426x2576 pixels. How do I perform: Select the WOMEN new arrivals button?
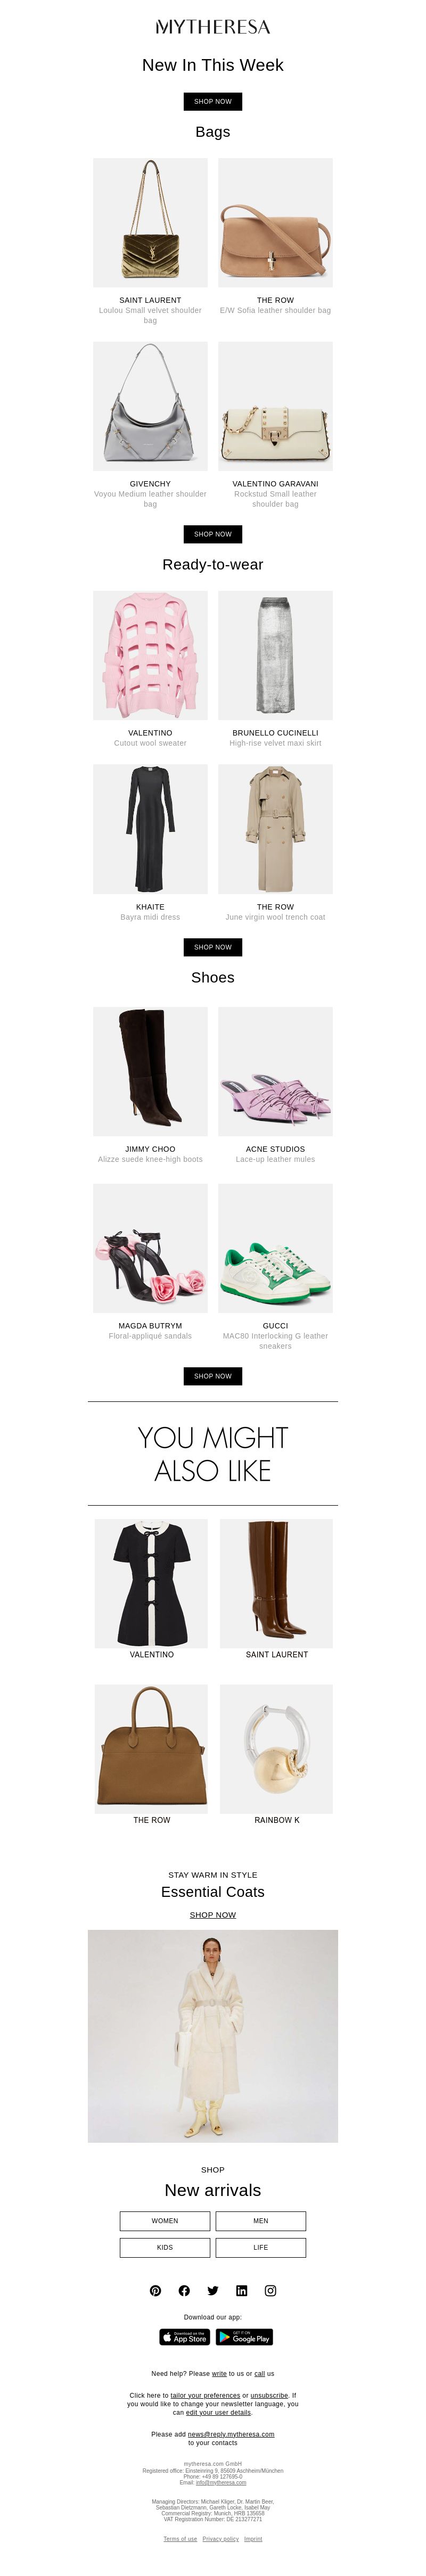[x=165, y=2220]
